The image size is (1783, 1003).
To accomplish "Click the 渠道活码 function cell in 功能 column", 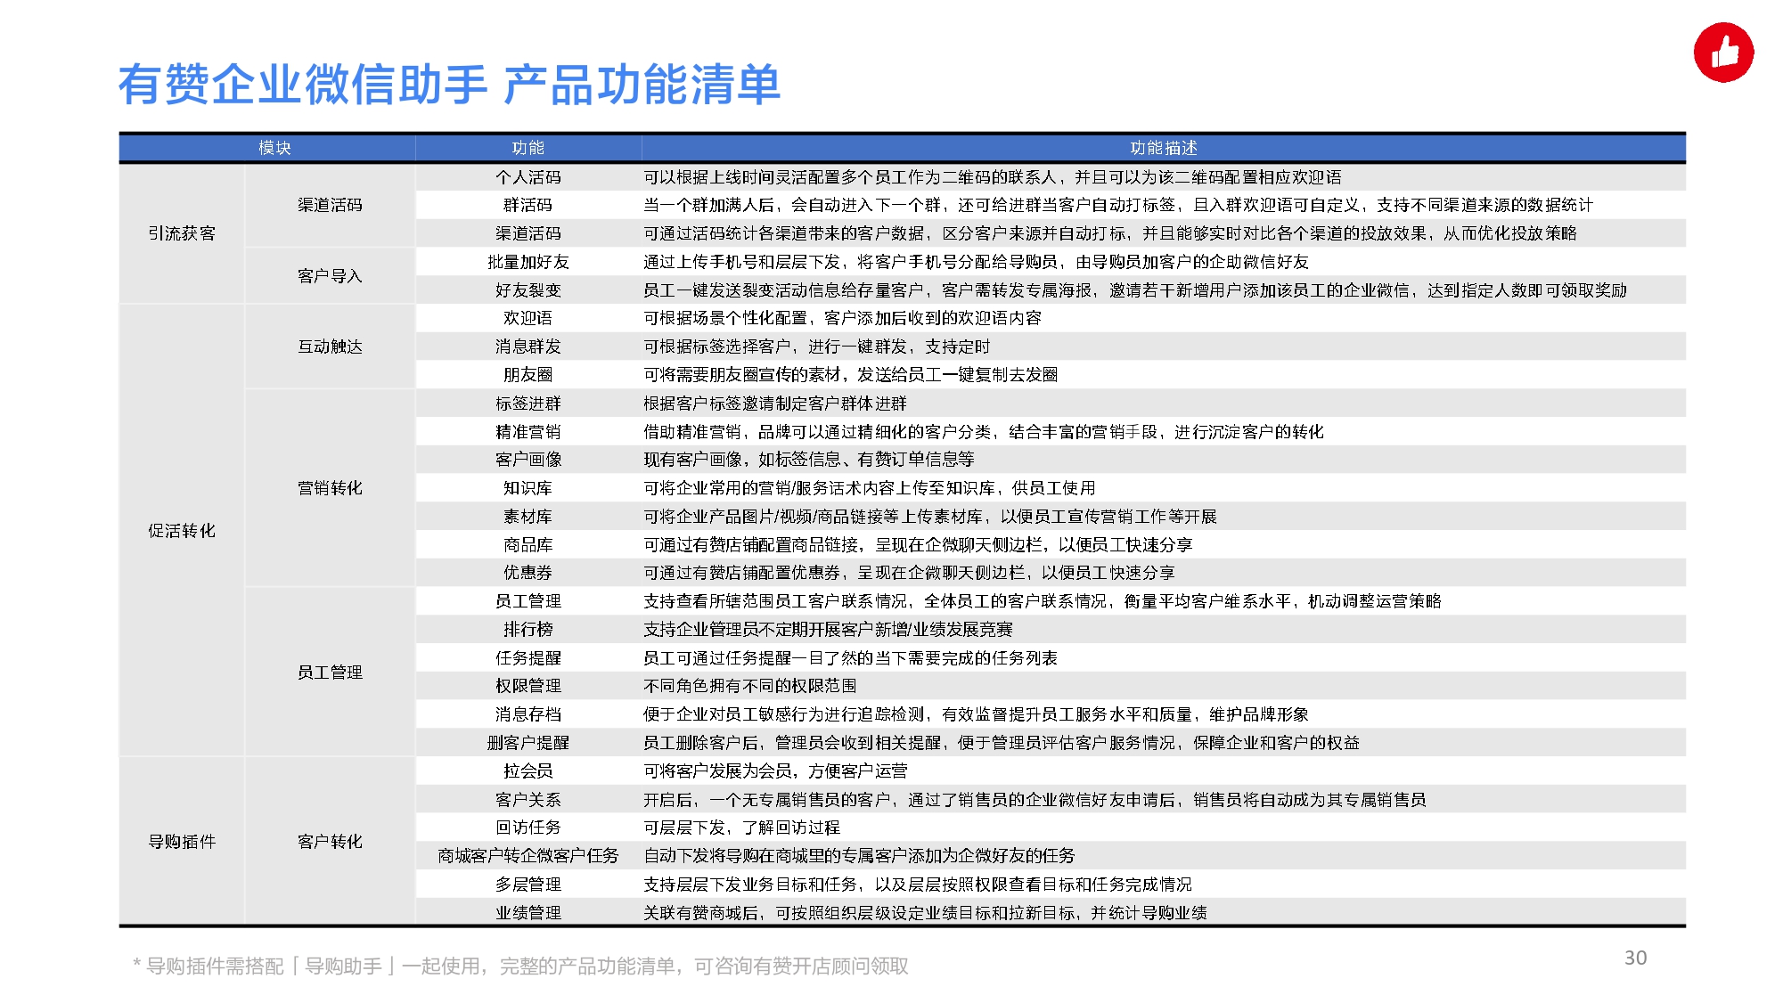I will pyautogui.click(x=528, y=233).
